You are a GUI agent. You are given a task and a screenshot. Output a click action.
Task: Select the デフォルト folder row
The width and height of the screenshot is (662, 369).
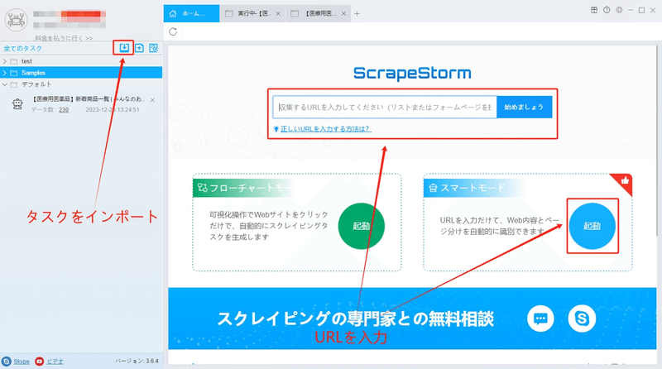[81, 84]
